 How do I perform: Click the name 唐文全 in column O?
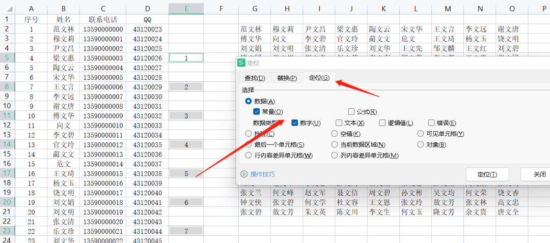point(508,212)
